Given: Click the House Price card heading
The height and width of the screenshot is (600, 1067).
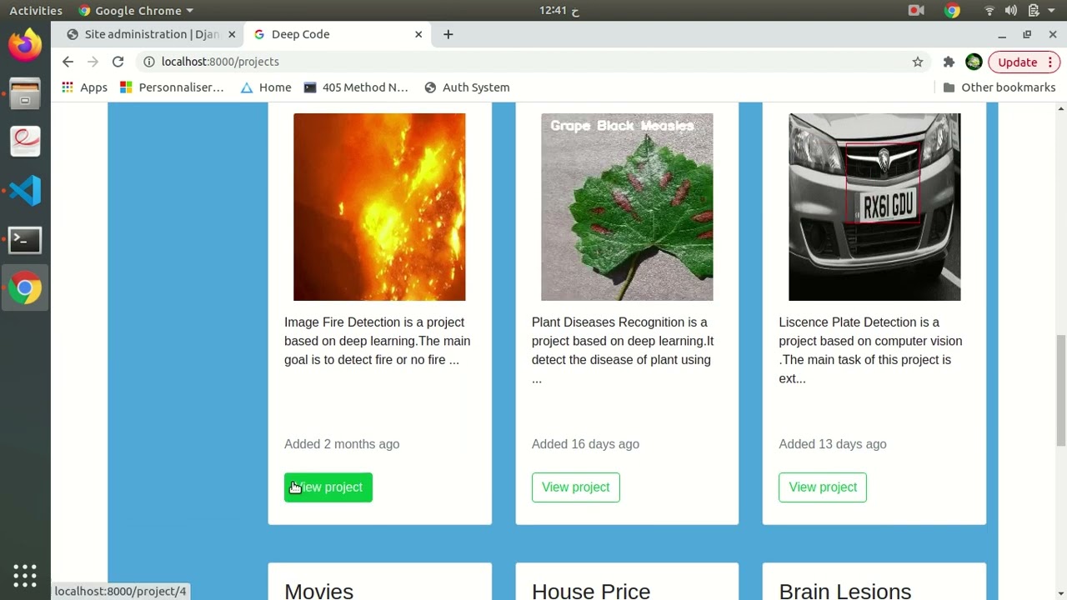Looking at the screenshot, I should 591,591.
